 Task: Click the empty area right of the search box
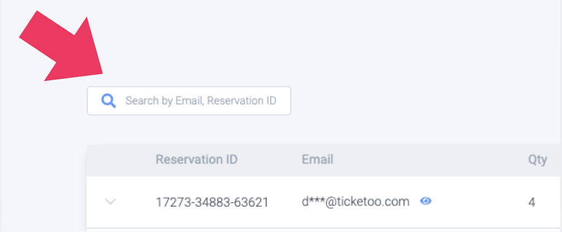click(x=424, y=101)
